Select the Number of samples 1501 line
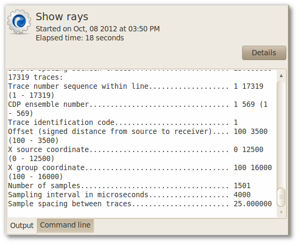The height and width of the screenshot is (244, 298). pos(129,186)
